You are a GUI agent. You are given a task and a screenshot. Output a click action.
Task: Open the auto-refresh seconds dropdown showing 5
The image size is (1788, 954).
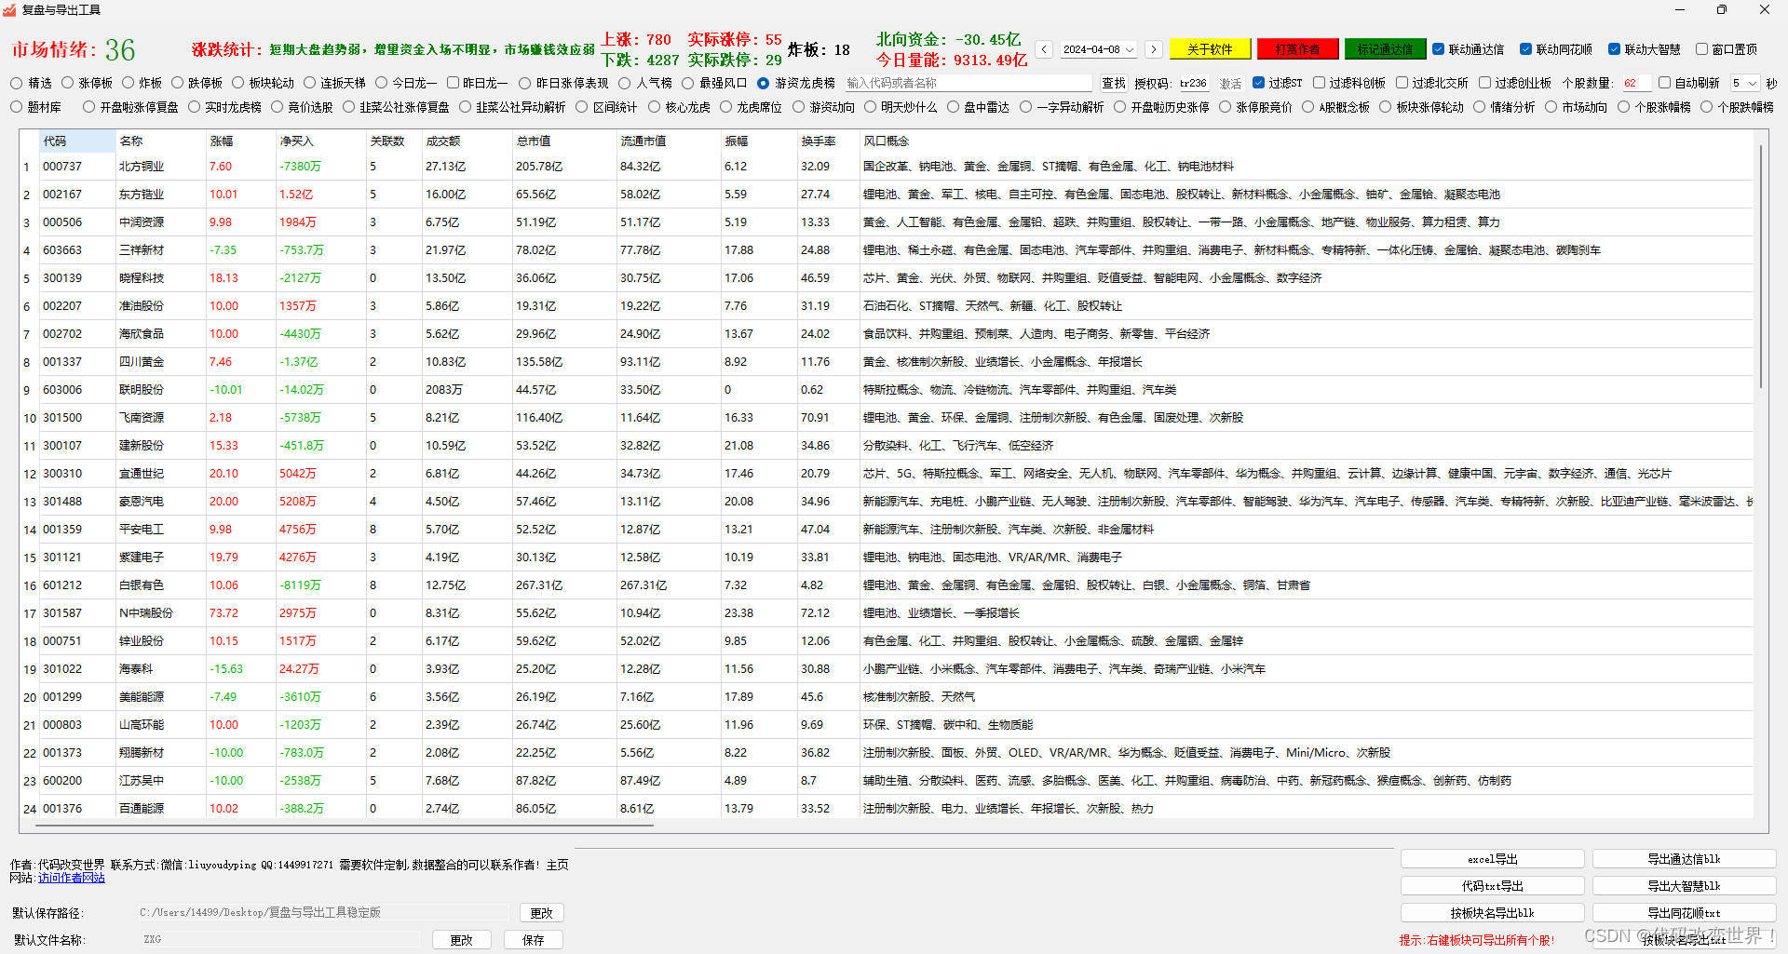coord(1745,83)
